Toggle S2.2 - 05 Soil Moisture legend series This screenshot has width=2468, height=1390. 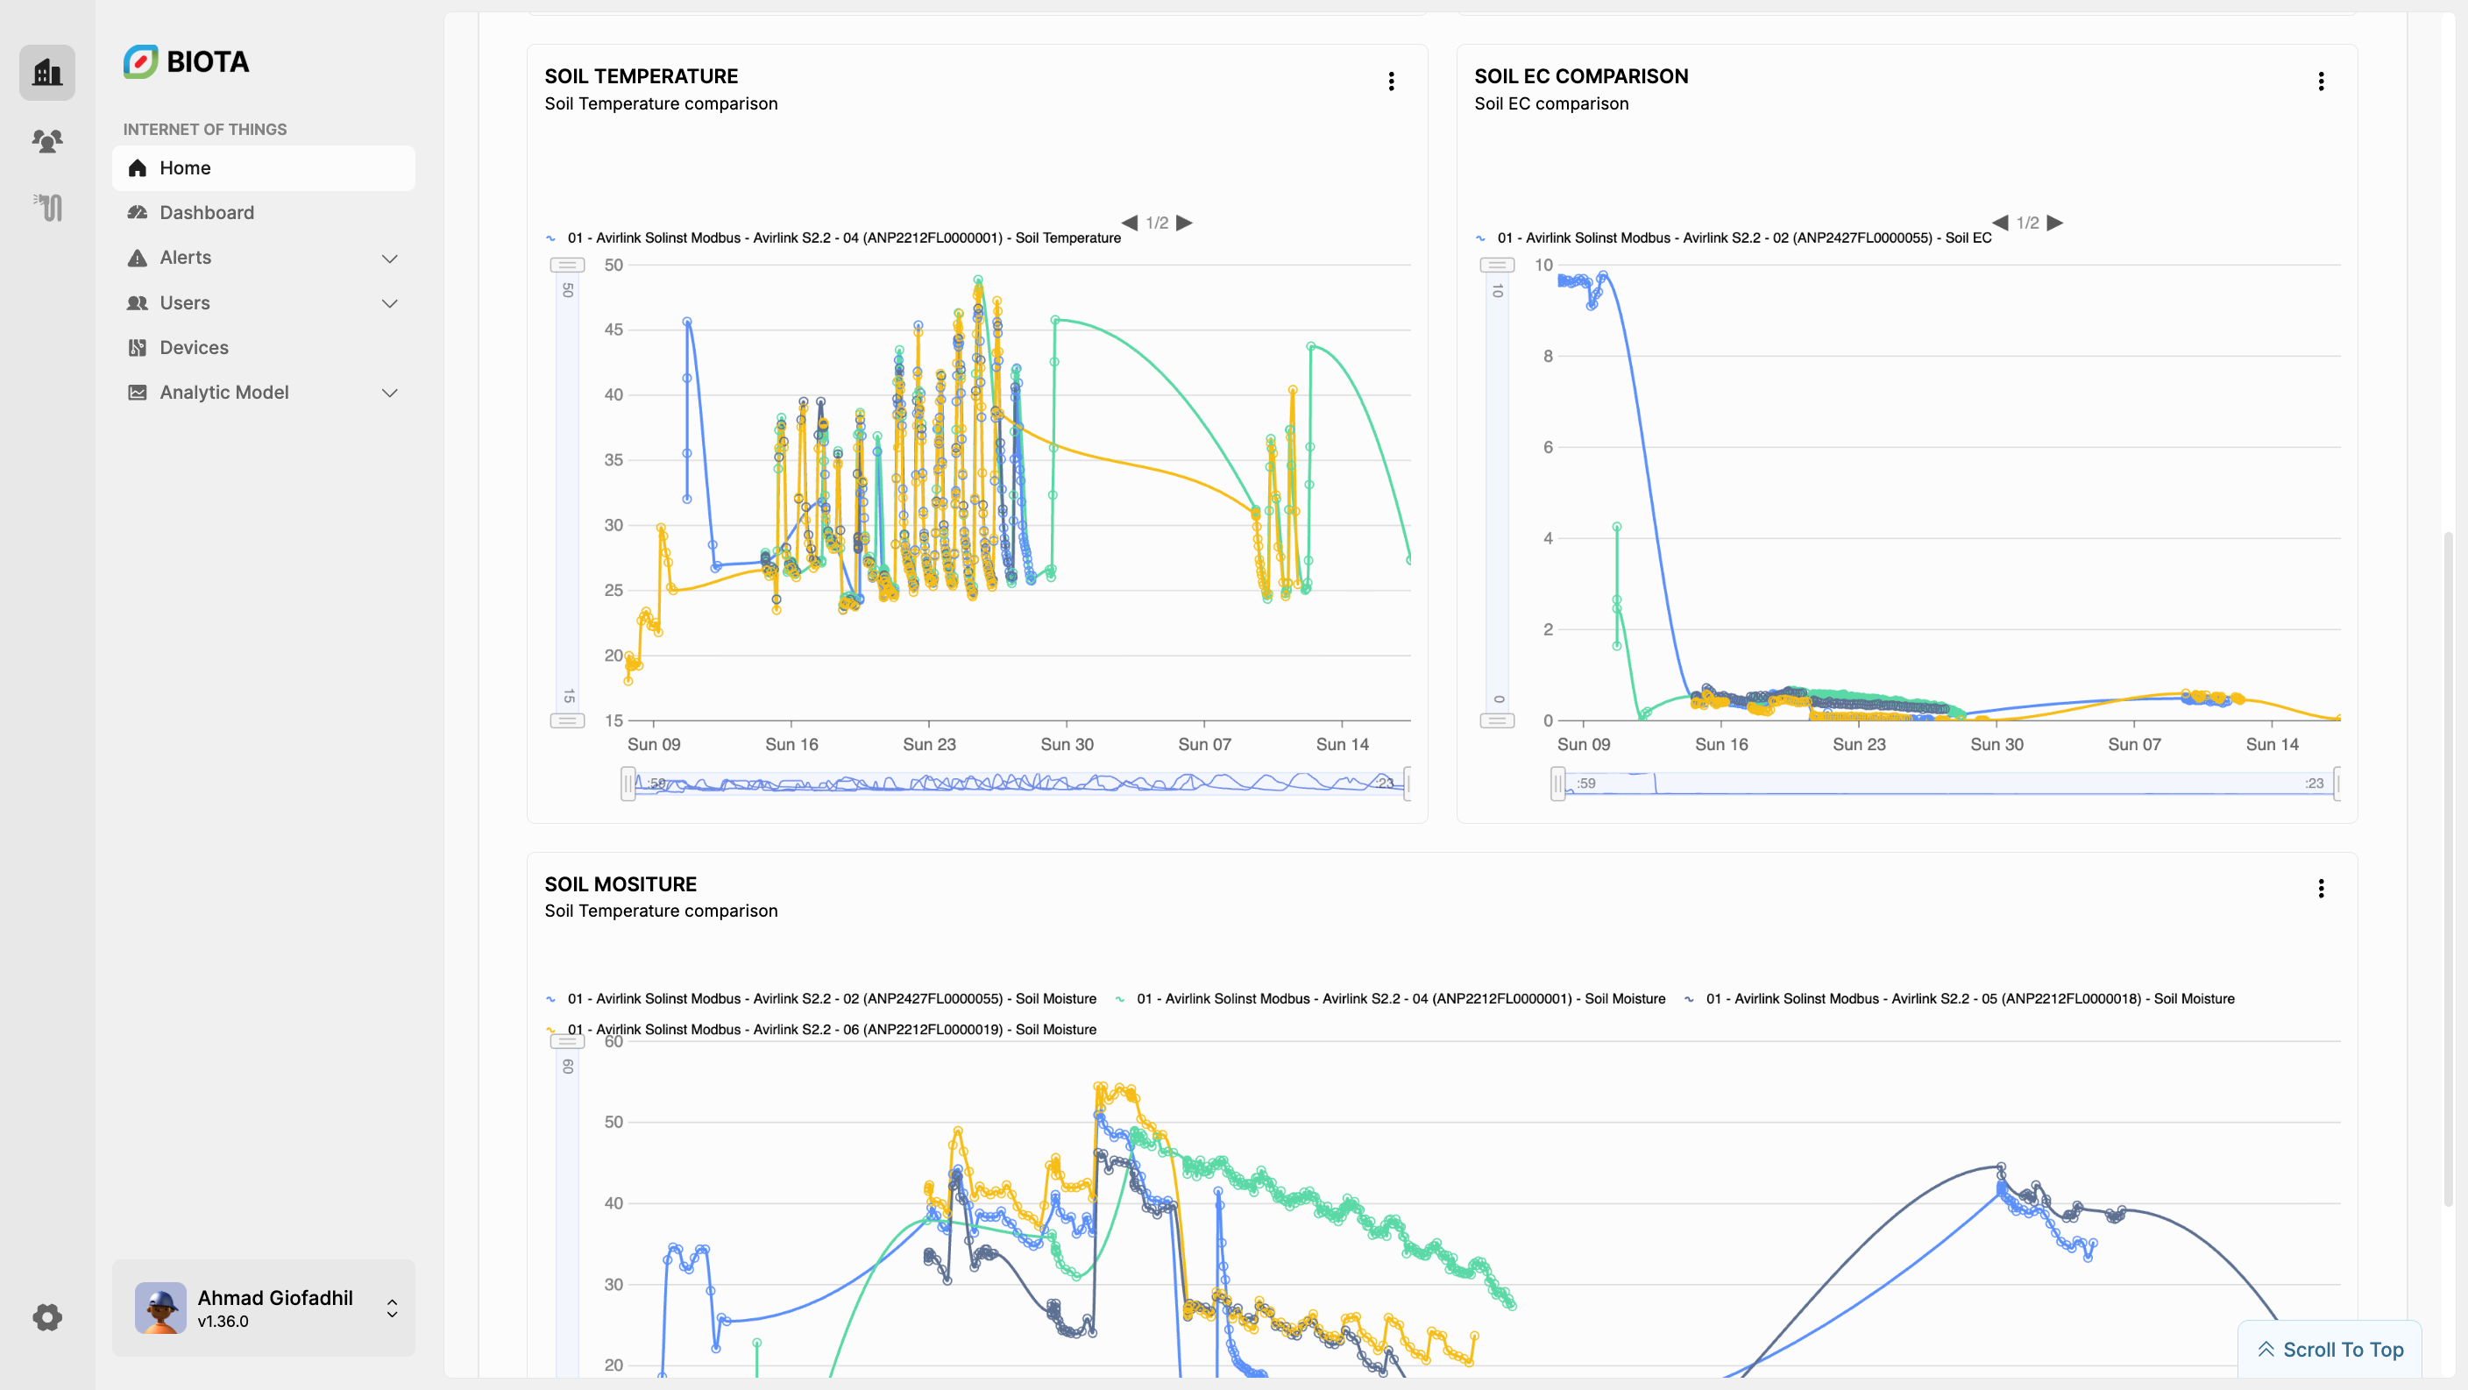tap(1960, 998)
